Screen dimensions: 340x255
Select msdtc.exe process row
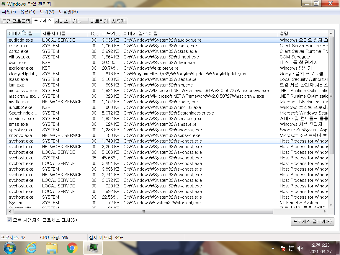tap(168, 102)
